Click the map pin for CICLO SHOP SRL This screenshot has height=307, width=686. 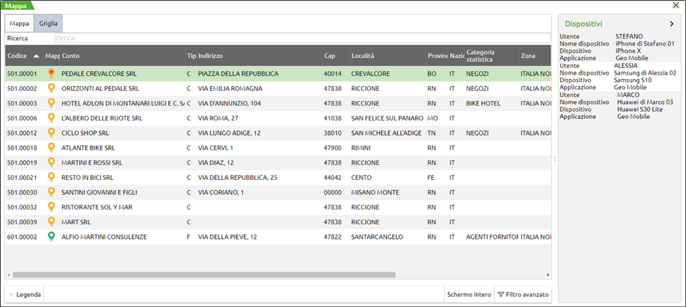click(52, 132)
